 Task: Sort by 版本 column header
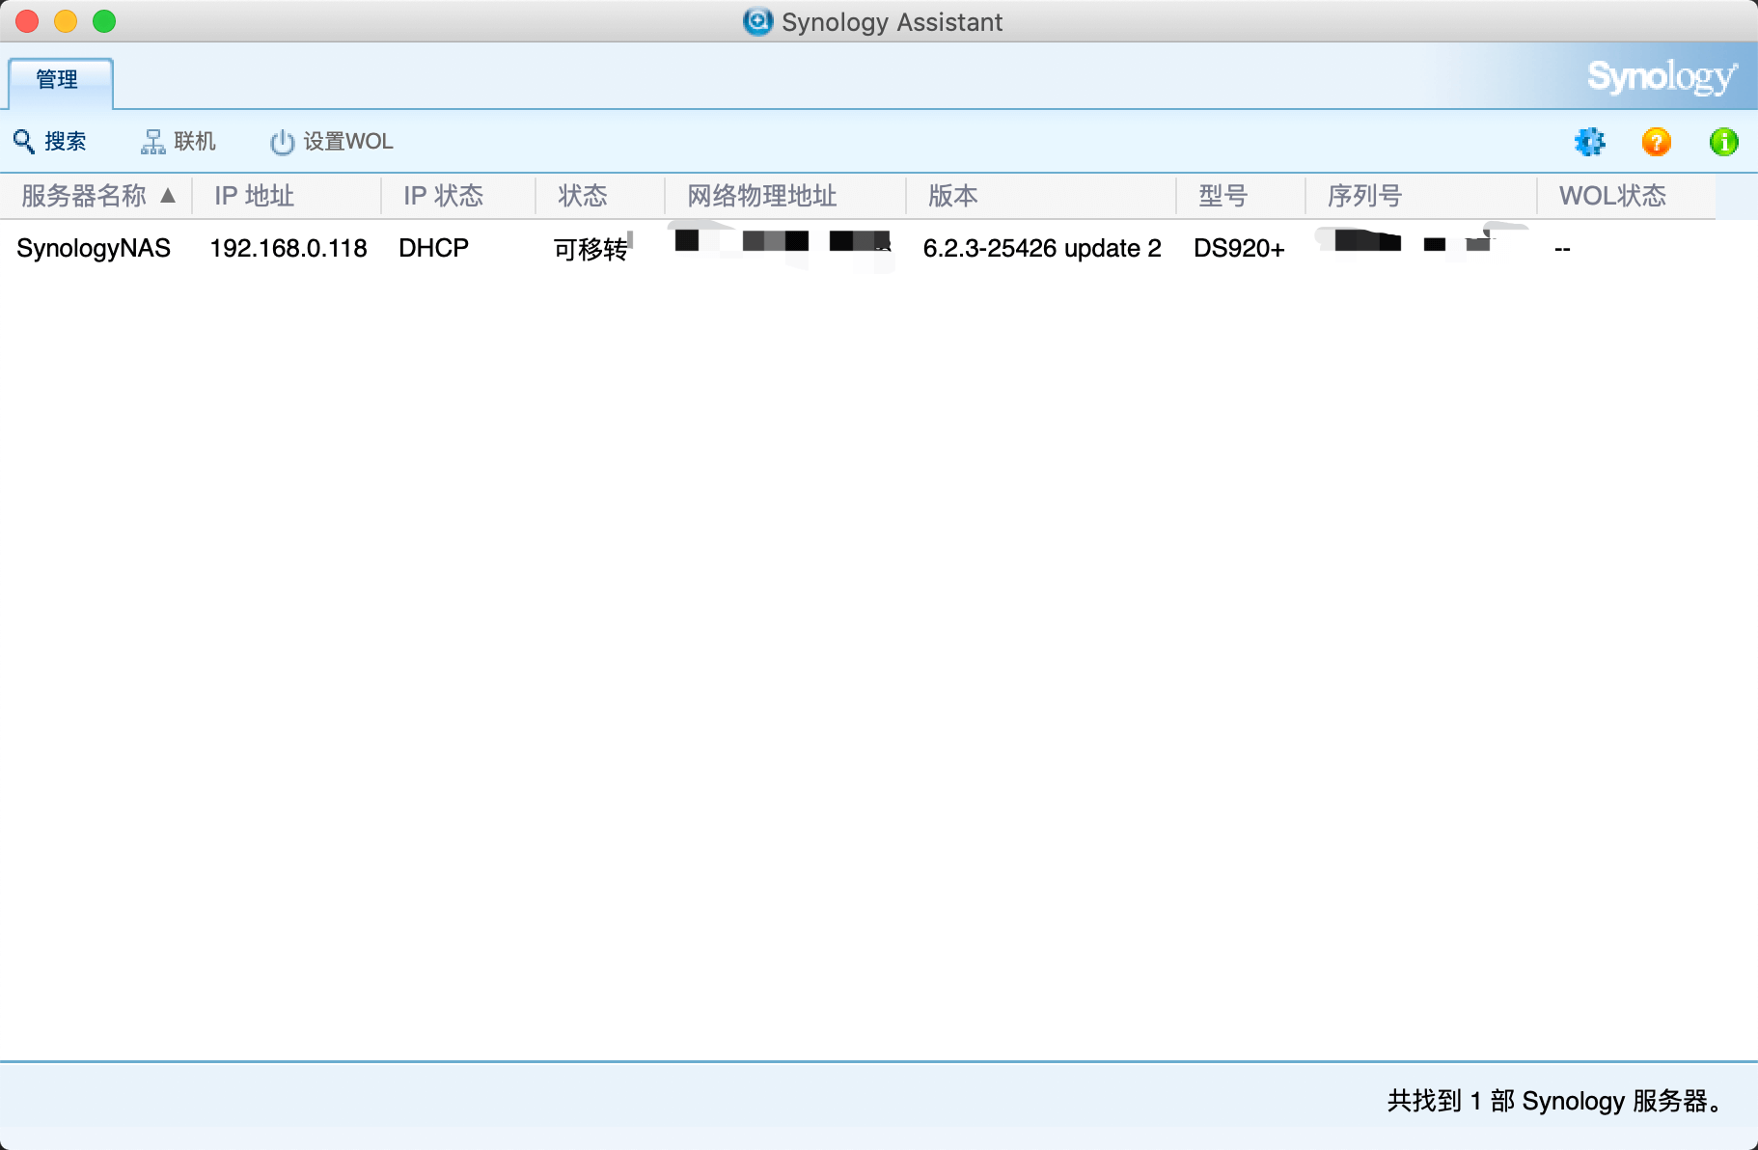point(1041,196)
